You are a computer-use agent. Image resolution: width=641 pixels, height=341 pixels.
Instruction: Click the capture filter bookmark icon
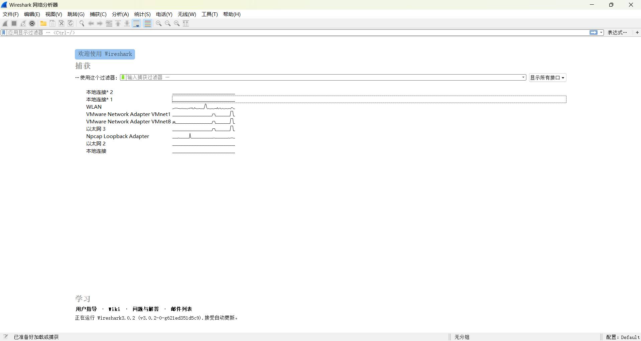123,78
